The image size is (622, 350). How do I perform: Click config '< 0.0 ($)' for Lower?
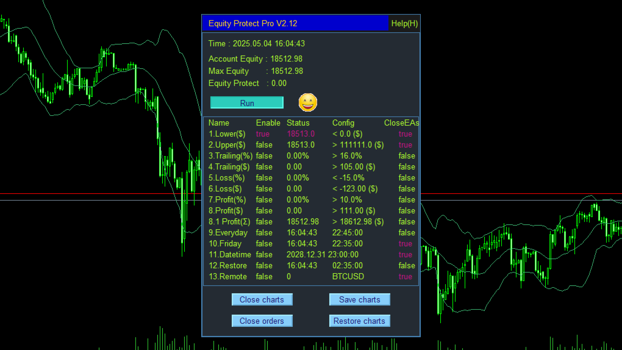click(x=347, y=134)
